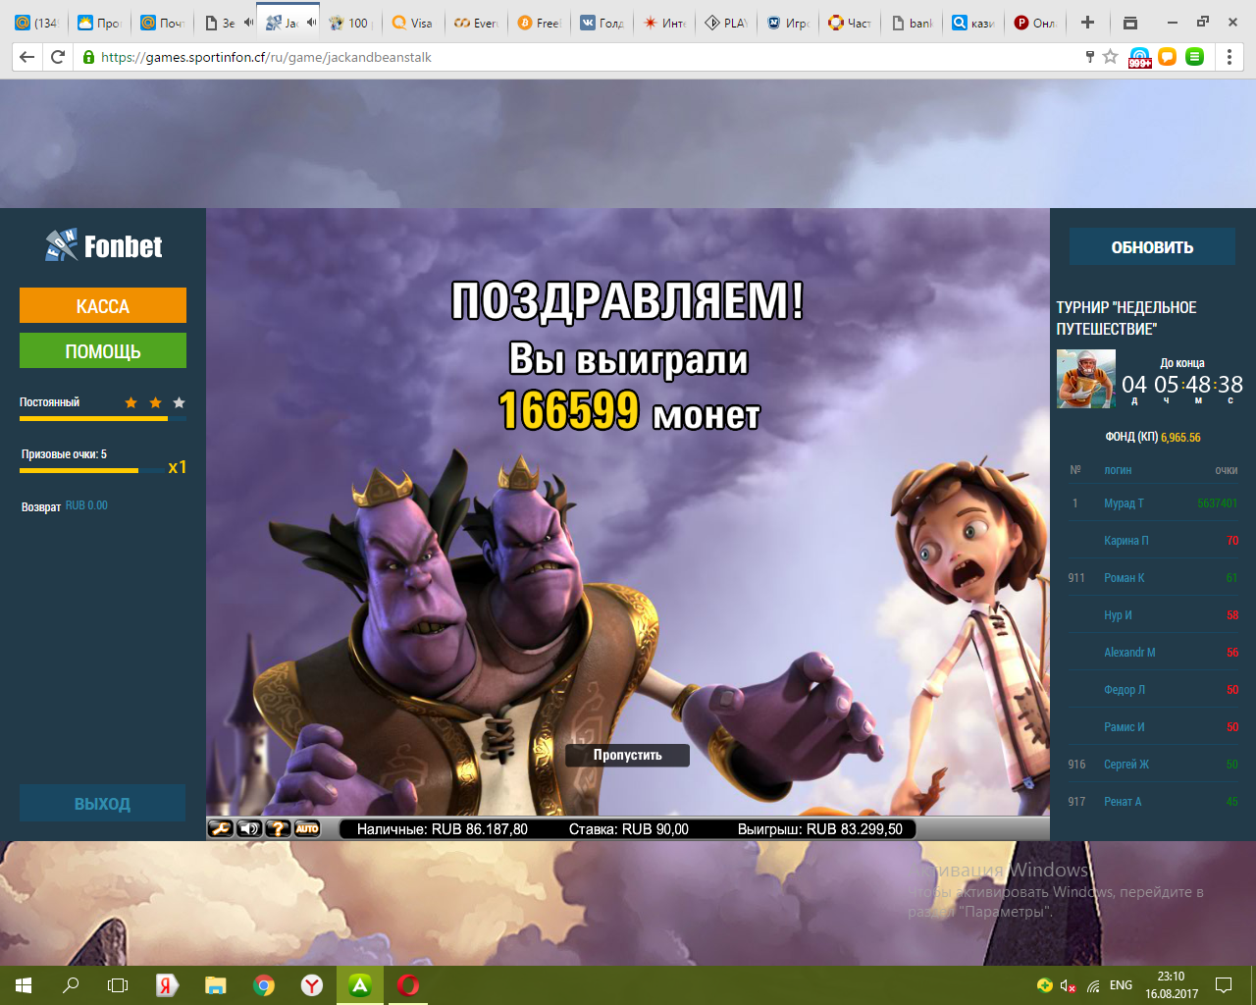This screenshot has height=1005, width=1256.
Task: Refresh tournament with ОБНОВИТЬ button
Action: pyautogui.click(x=1152, y=246)
